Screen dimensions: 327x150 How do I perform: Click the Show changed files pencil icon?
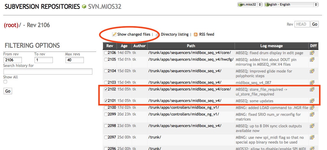click(x=114, y=34)
